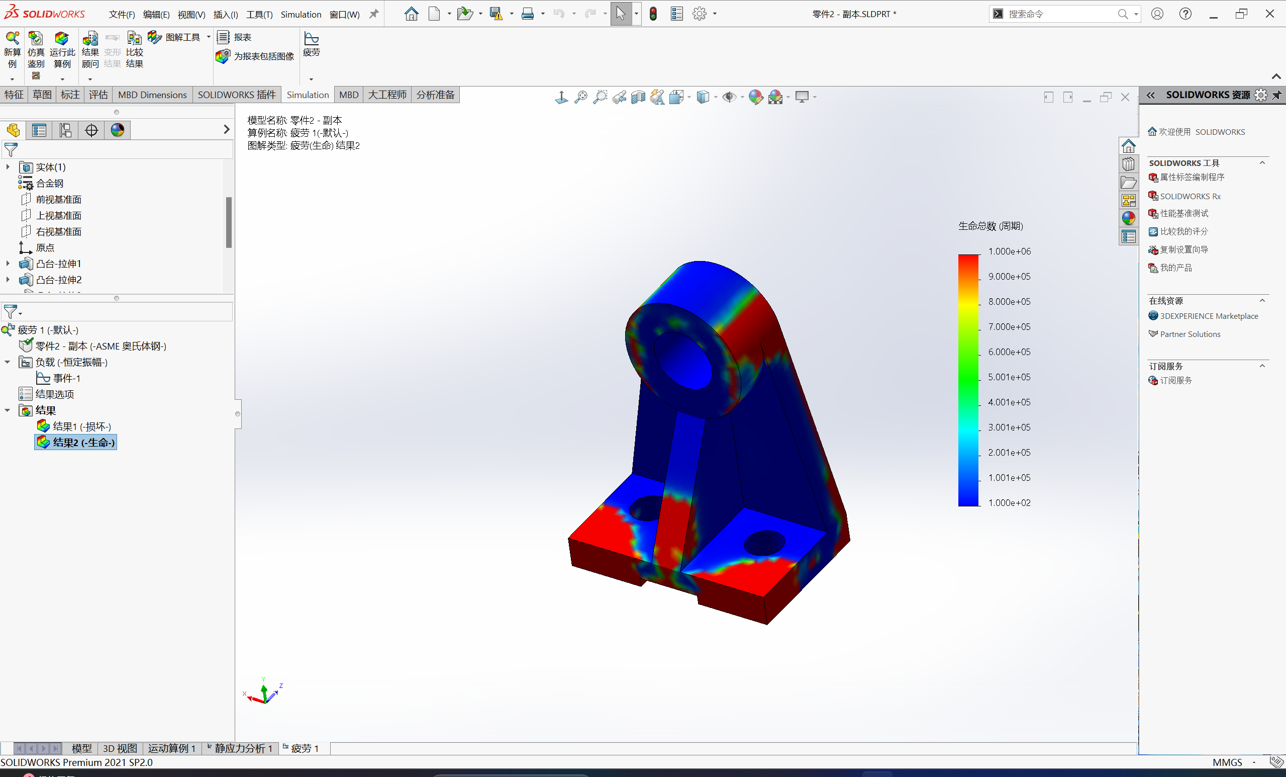Open the Simulation menu in menu bar
This screenshot has height=777, width=1286.
[301, 15]
